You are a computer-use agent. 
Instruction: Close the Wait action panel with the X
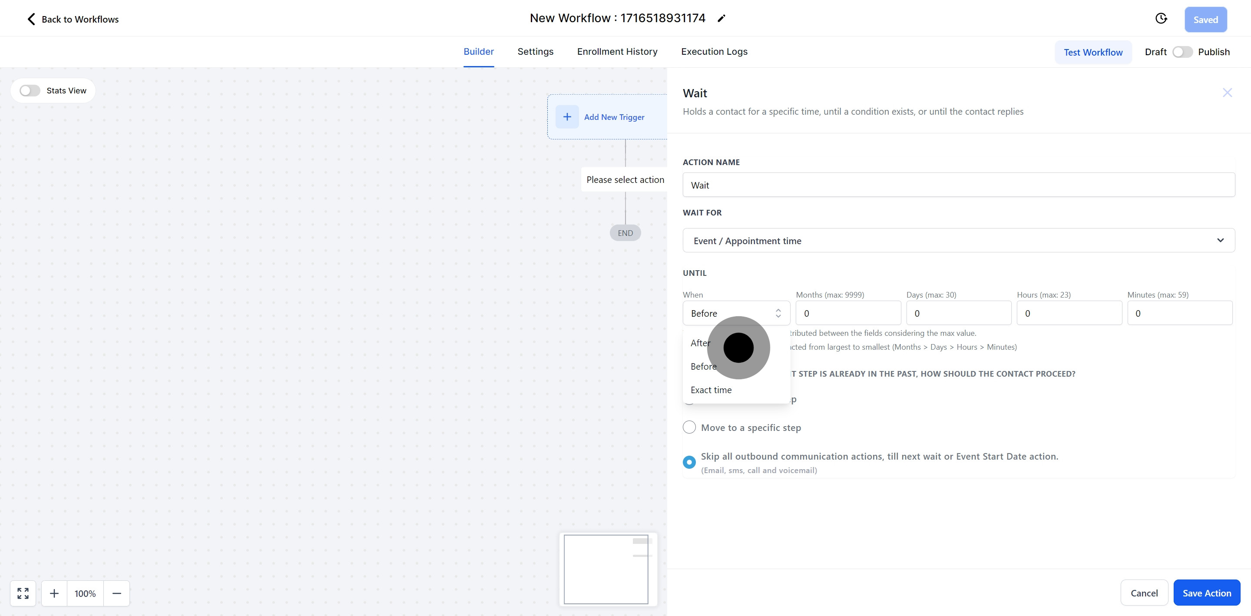pos(1227,92)
